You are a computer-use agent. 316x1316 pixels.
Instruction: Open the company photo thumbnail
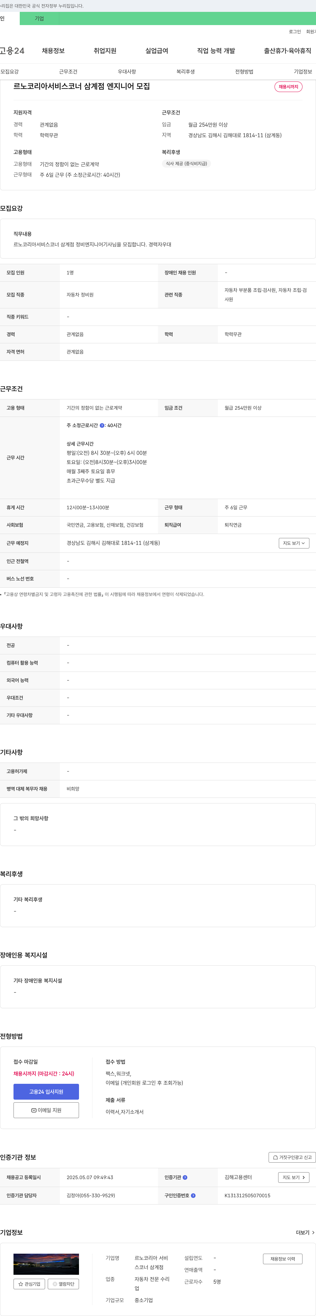tap(46, 1264)
